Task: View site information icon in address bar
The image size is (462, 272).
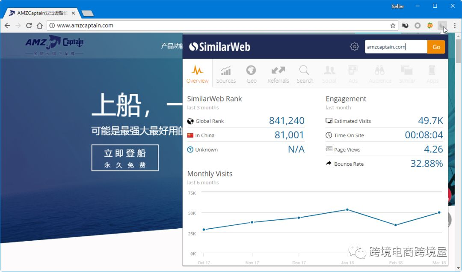Action: click(x=52, y=26)
